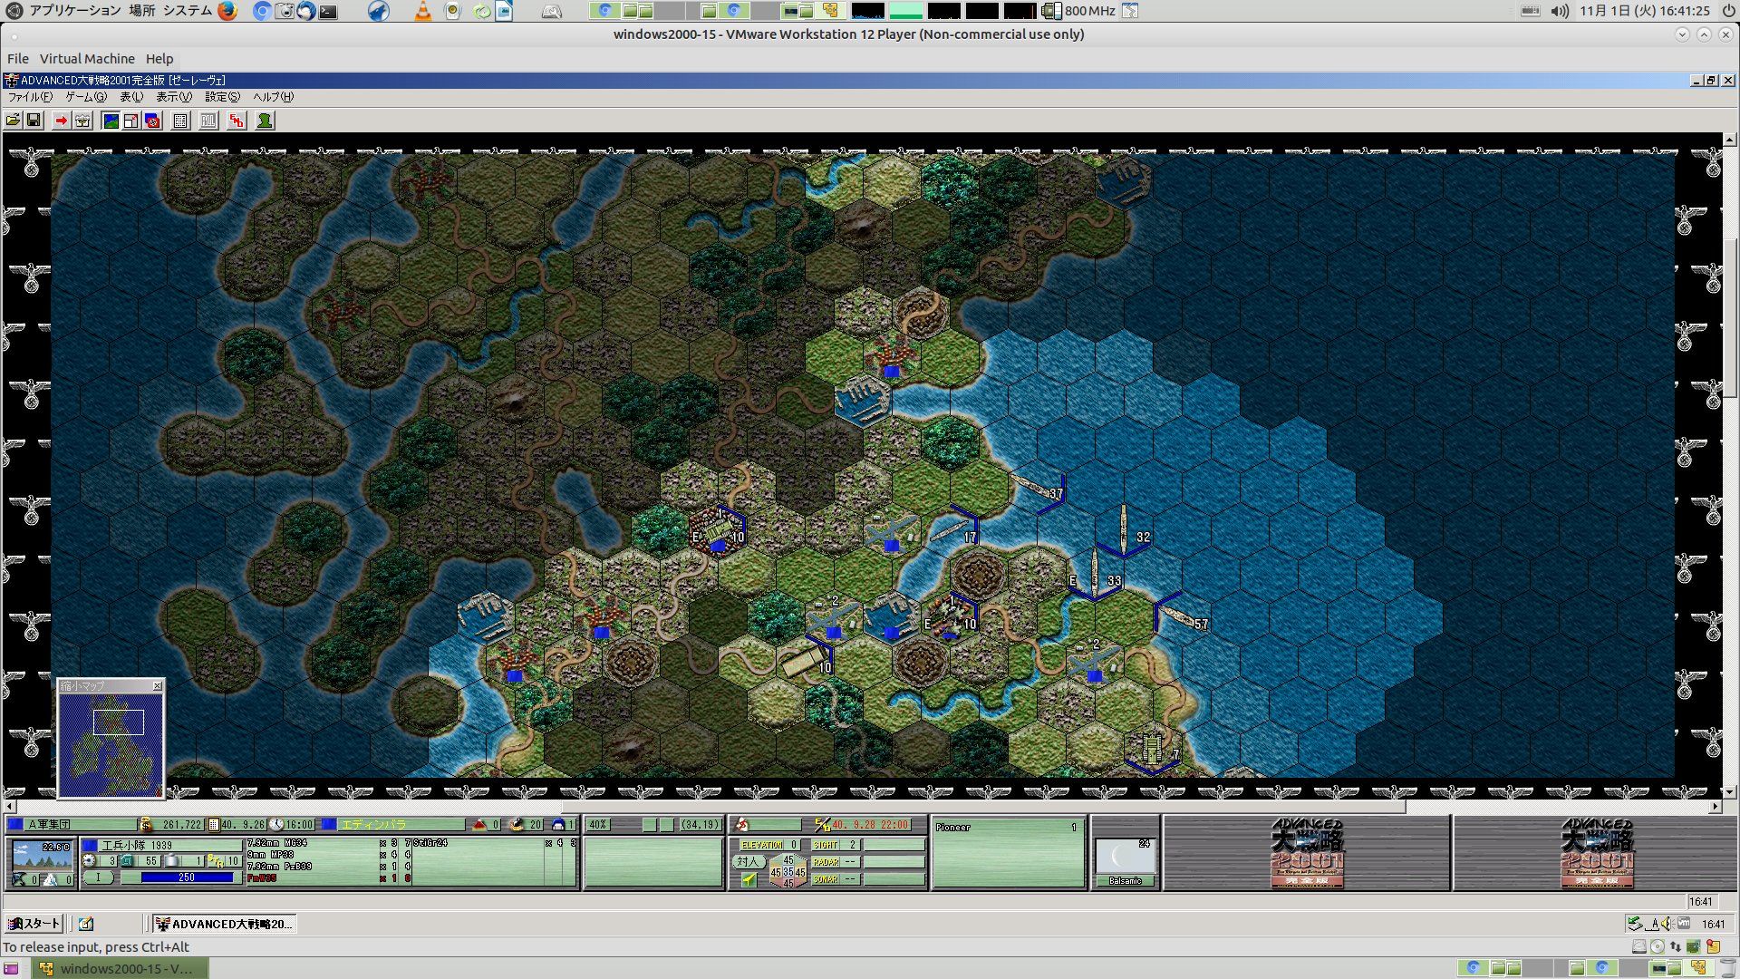This screenshot has width=1740, height=979.
Task: Open the システム menu in top panel
Action: (x=188, y=11)
